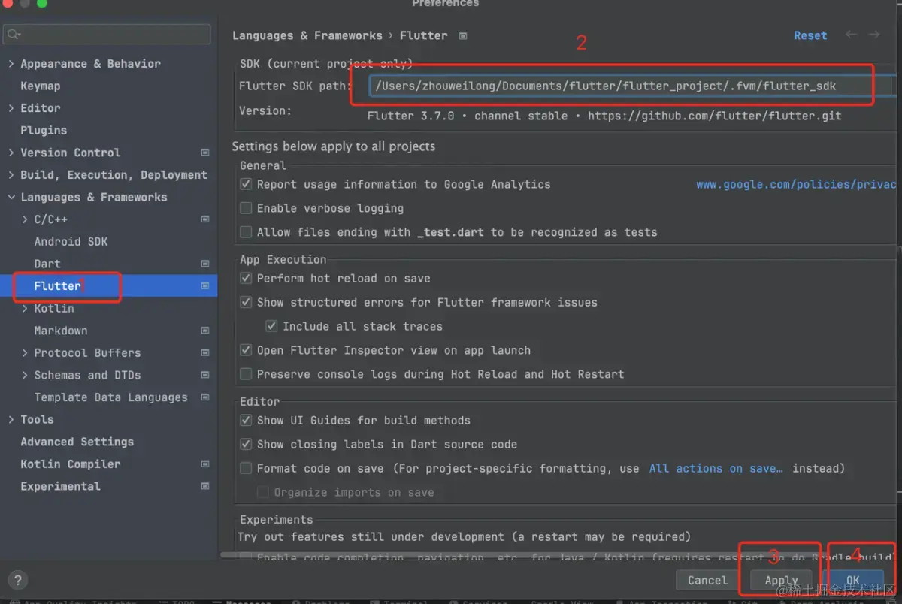Open Keymap settings
The width and height of the screenshot is (902, 604).
click(x=41, y=86)
